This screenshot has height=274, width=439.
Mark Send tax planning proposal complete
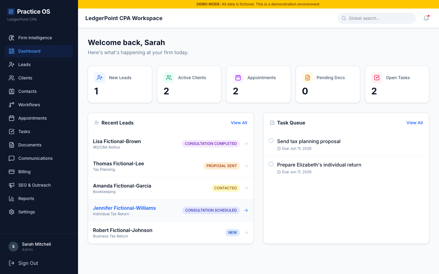[x=271, y=141]
